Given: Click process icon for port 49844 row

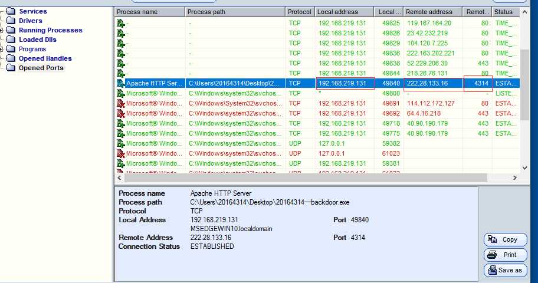Looking at the screenshot, I should (120, 73).
